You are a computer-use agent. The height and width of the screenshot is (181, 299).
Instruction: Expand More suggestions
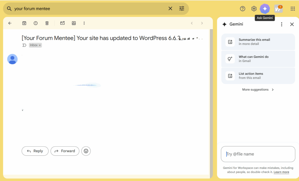(258, 90)
